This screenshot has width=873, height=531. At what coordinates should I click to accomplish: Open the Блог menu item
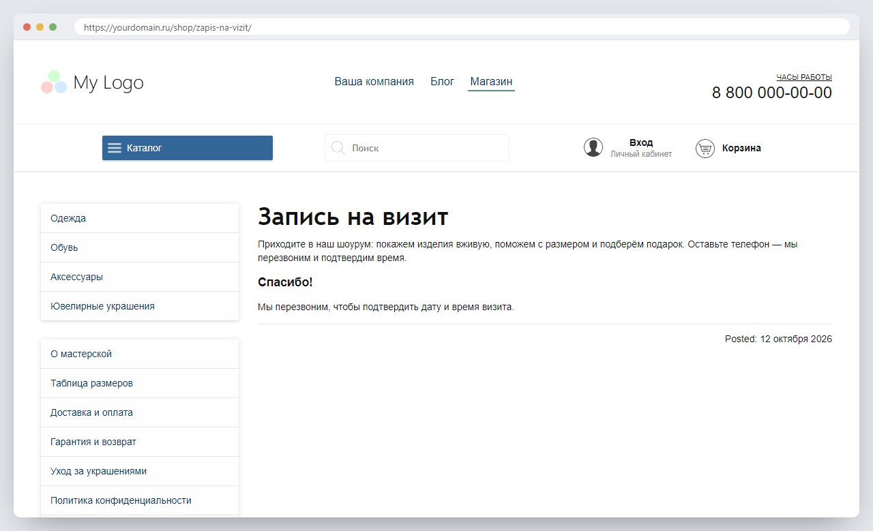tap(442, 81)
